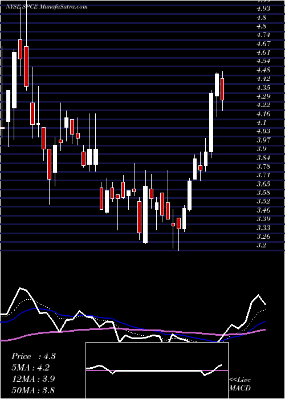Viewport: 285px width, 399px height.
Task: Select the 50MA : 3.8 readout
Action: (x=33, y=390)
